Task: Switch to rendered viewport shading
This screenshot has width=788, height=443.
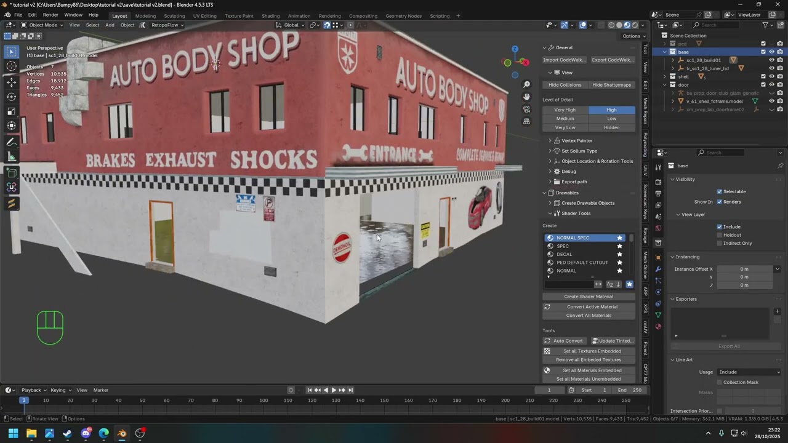Action: tap(635, 25)
